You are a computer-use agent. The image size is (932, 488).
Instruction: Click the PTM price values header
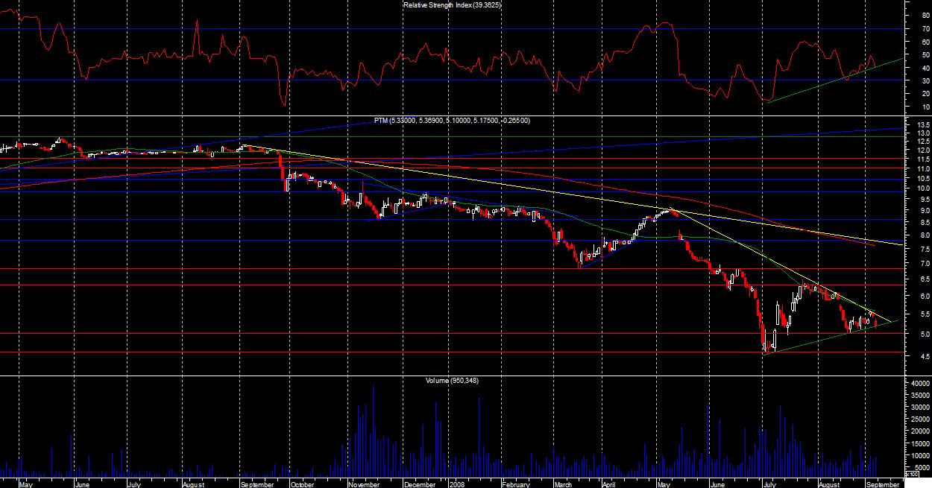tap(452, 120)
